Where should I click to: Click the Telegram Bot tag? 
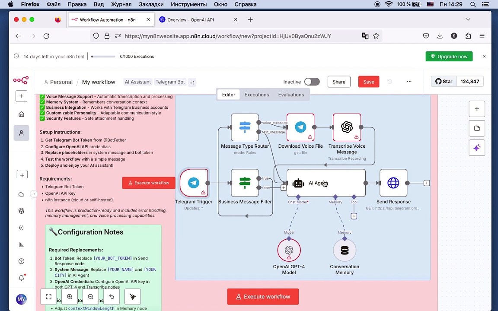click(170, 82)
